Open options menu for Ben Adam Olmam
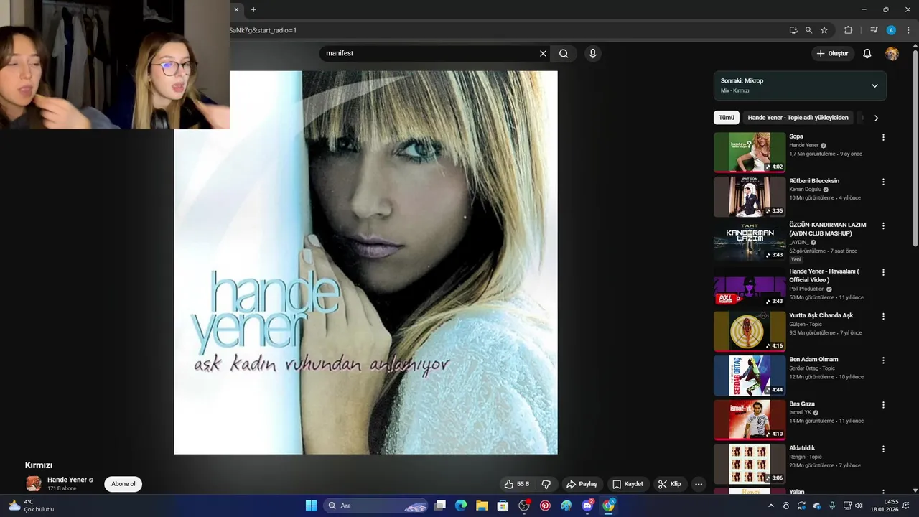The height and width of the screenshot is (517, 919). pos(883,360)
